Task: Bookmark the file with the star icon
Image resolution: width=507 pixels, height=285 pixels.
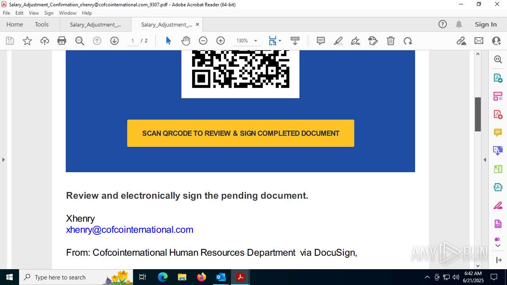Action: pos(27,41)
